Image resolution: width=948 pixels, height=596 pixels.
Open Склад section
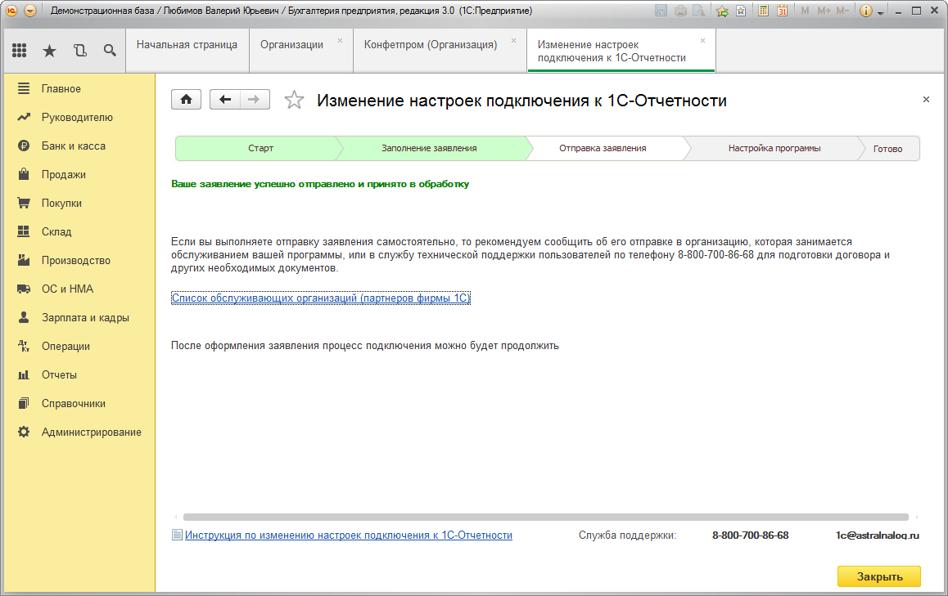coord(79,232)
